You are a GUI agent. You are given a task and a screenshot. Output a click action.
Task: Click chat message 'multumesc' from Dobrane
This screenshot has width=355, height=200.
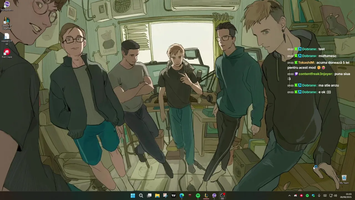(x=327, y=56)
